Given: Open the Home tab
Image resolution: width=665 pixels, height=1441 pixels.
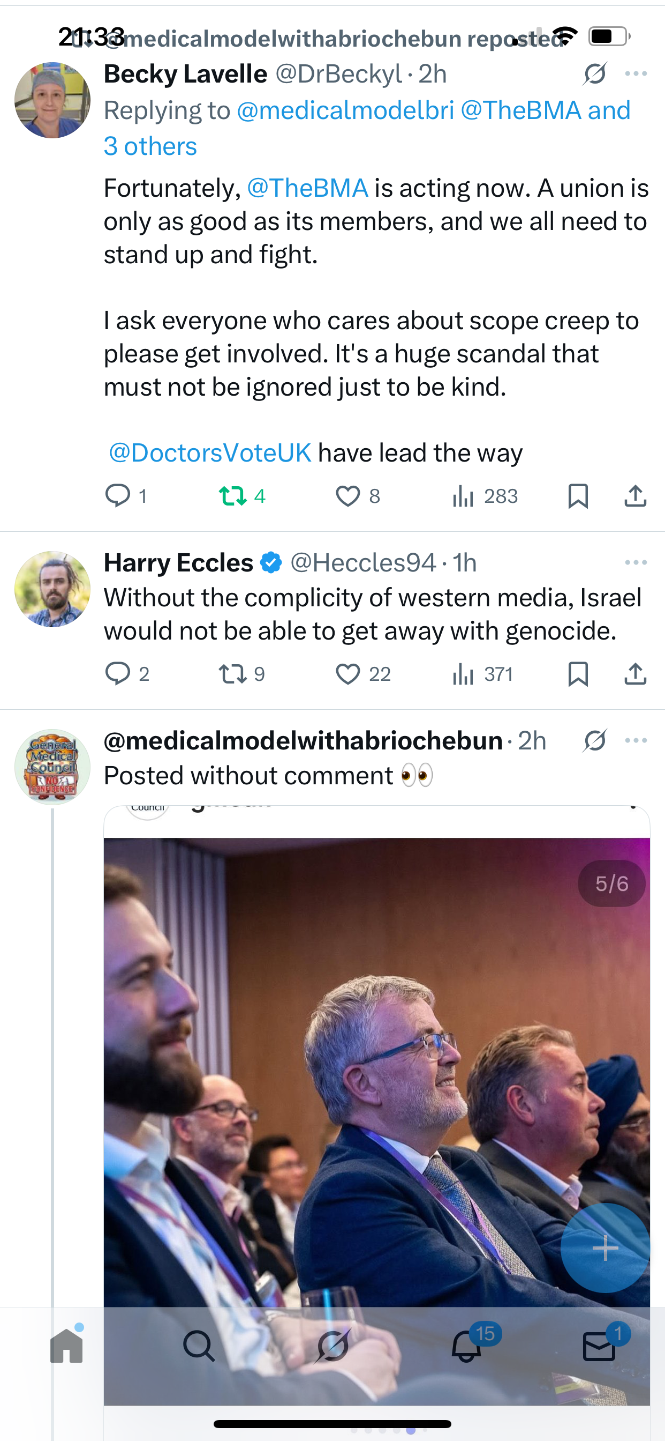Looking at the screenshot, I should [66, 1346].
